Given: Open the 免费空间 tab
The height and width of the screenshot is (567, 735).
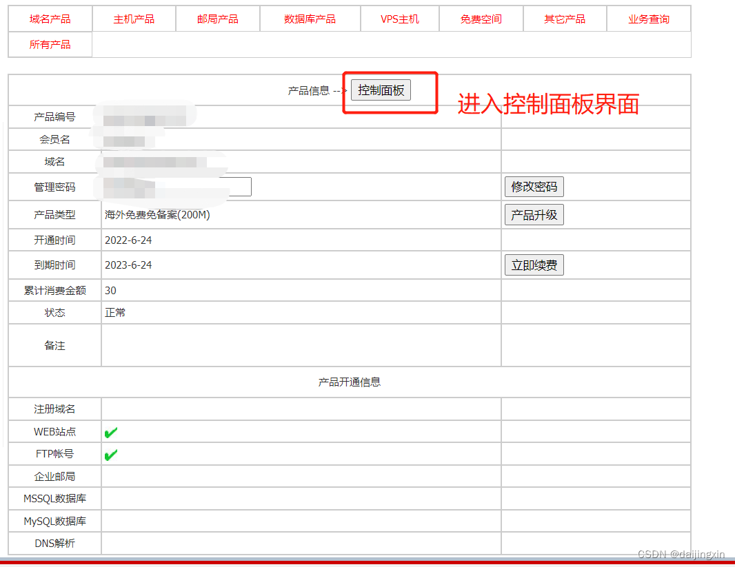Looking at the screenshot, I should click(x=481, y=19).
